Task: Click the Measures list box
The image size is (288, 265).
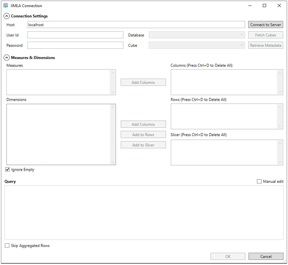Action: [x=59, y=82]
